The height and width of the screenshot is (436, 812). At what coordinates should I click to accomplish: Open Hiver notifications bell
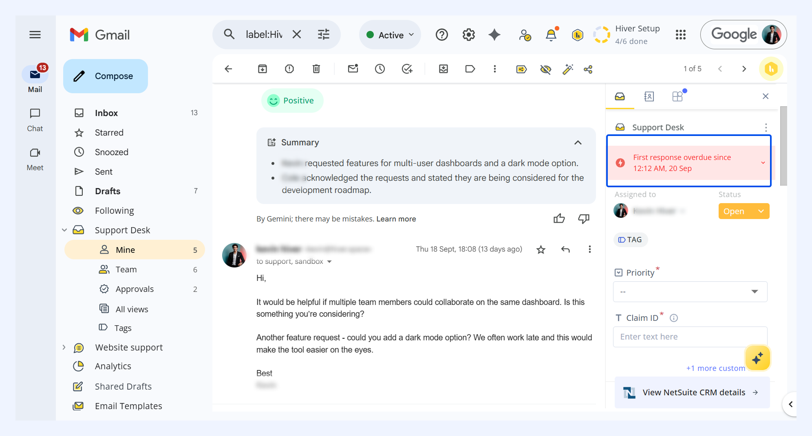(551, 35)
